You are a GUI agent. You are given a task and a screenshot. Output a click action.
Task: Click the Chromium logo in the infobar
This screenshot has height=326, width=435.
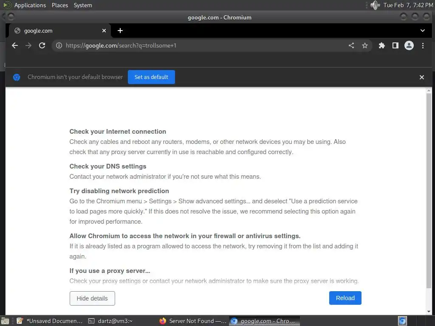[x=17, y=77]
